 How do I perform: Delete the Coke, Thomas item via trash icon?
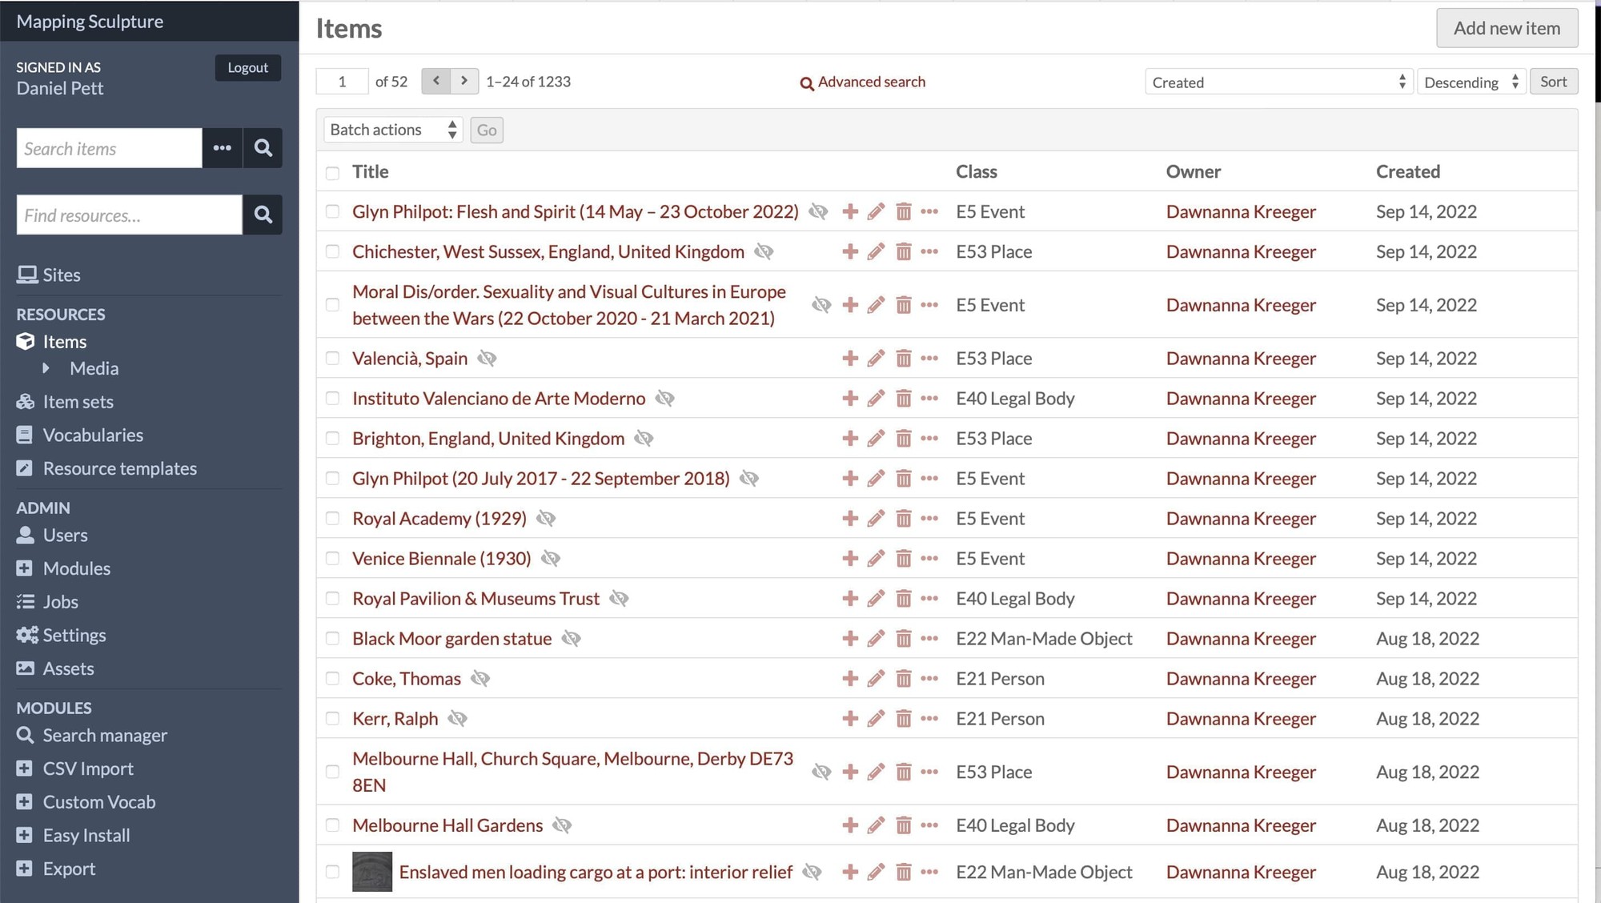[x=903, y=679]
